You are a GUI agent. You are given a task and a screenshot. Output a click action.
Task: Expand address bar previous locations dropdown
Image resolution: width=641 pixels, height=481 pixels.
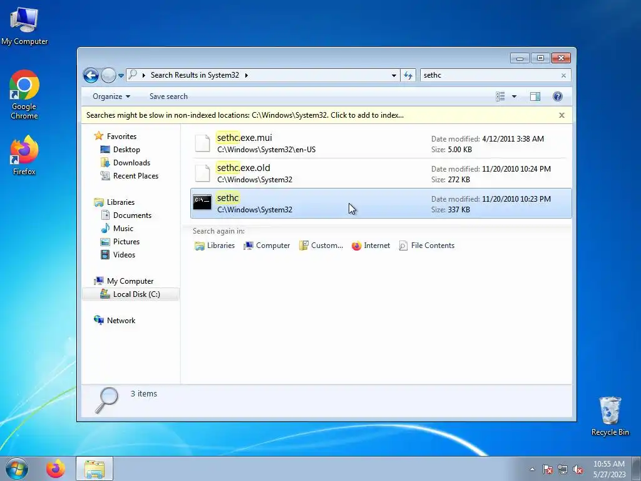[394, 75]
